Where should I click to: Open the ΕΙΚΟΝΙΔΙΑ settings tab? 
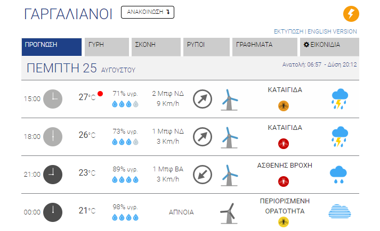[x=329, y=47]
